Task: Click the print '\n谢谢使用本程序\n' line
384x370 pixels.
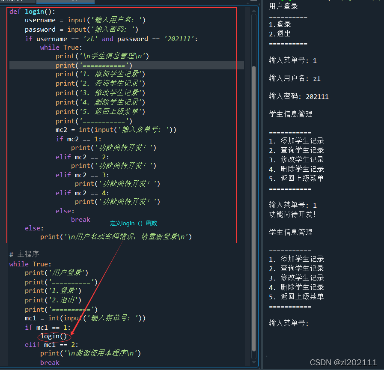Action: click(90, 353)
